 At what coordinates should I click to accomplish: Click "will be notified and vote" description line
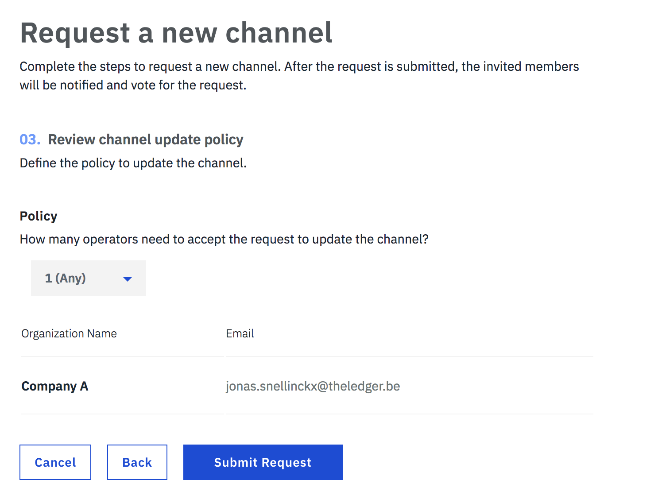pos(133,85)
